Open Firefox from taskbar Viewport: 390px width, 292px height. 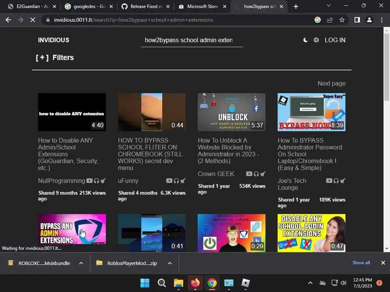[x=195, y=283]
